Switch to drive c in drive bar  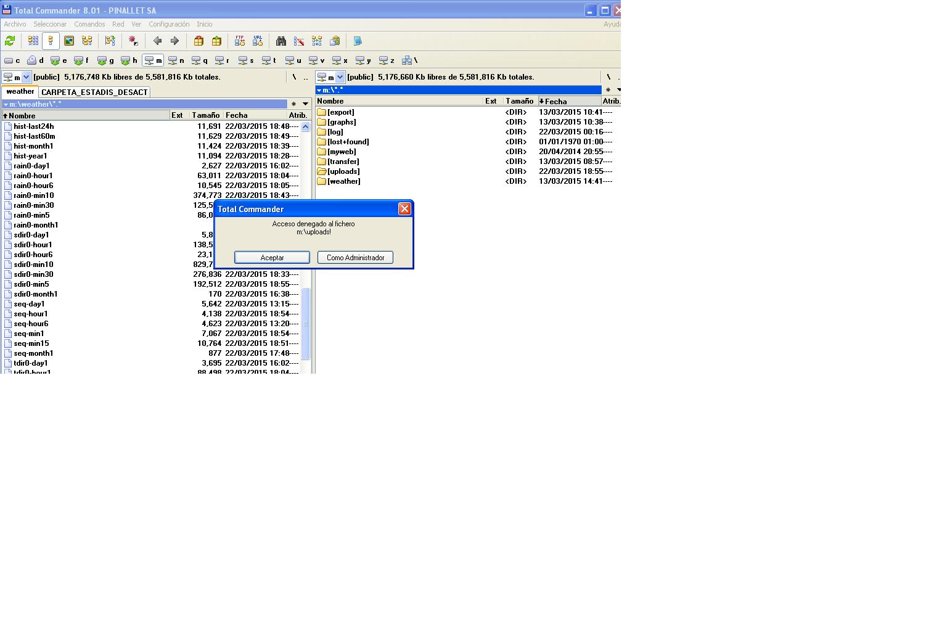12,60
